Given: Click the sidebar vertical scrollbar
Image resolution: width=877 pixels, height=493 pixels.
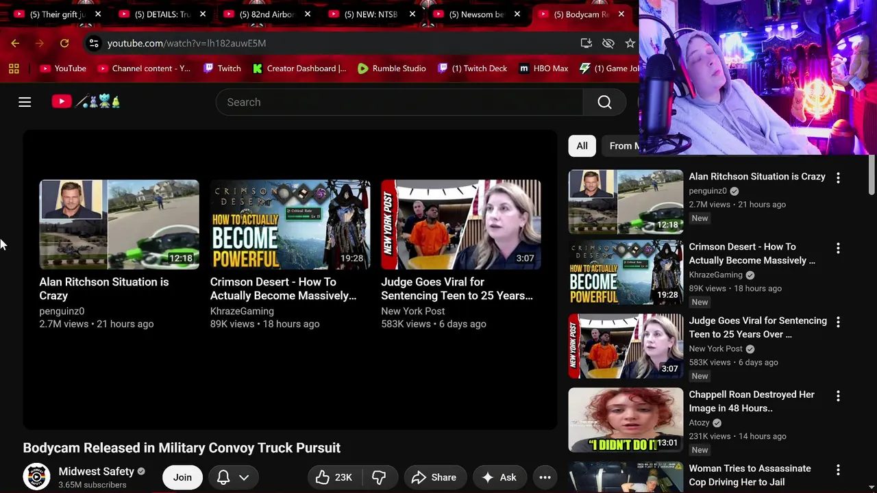Looking at the screenshot, I should pyautogui.click(x=872, y=175).
